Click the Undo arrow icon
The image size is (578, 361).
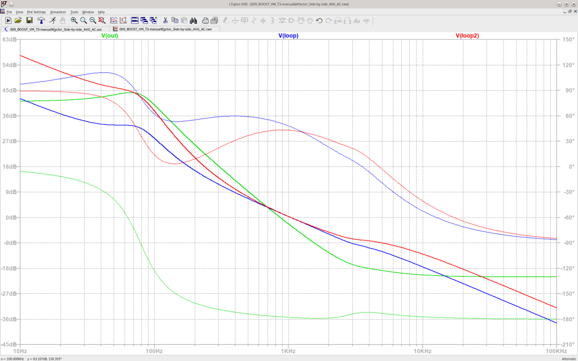[319, 20]
